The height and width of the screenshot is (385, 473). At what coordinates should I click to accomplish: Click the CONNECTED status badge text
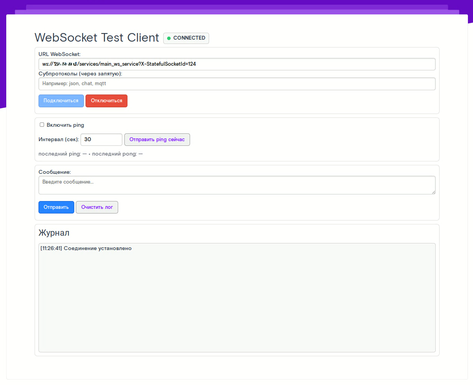click(x=189, y=38)
